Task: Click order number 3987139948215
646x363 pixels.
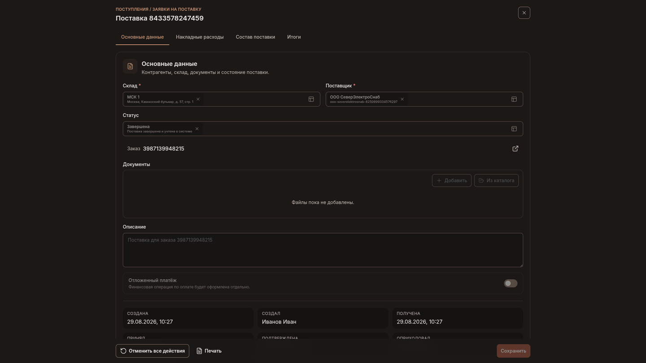Action: pyautogui.click(x=163, y=148)
